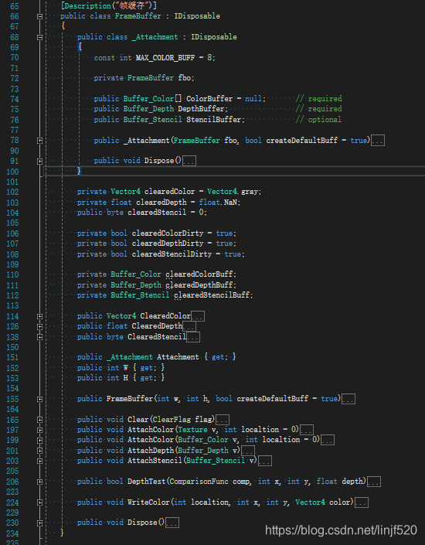Click the highlighted closing brace on line 100
This screenshot has height=545, width=425.
click(x=80, y=171)
